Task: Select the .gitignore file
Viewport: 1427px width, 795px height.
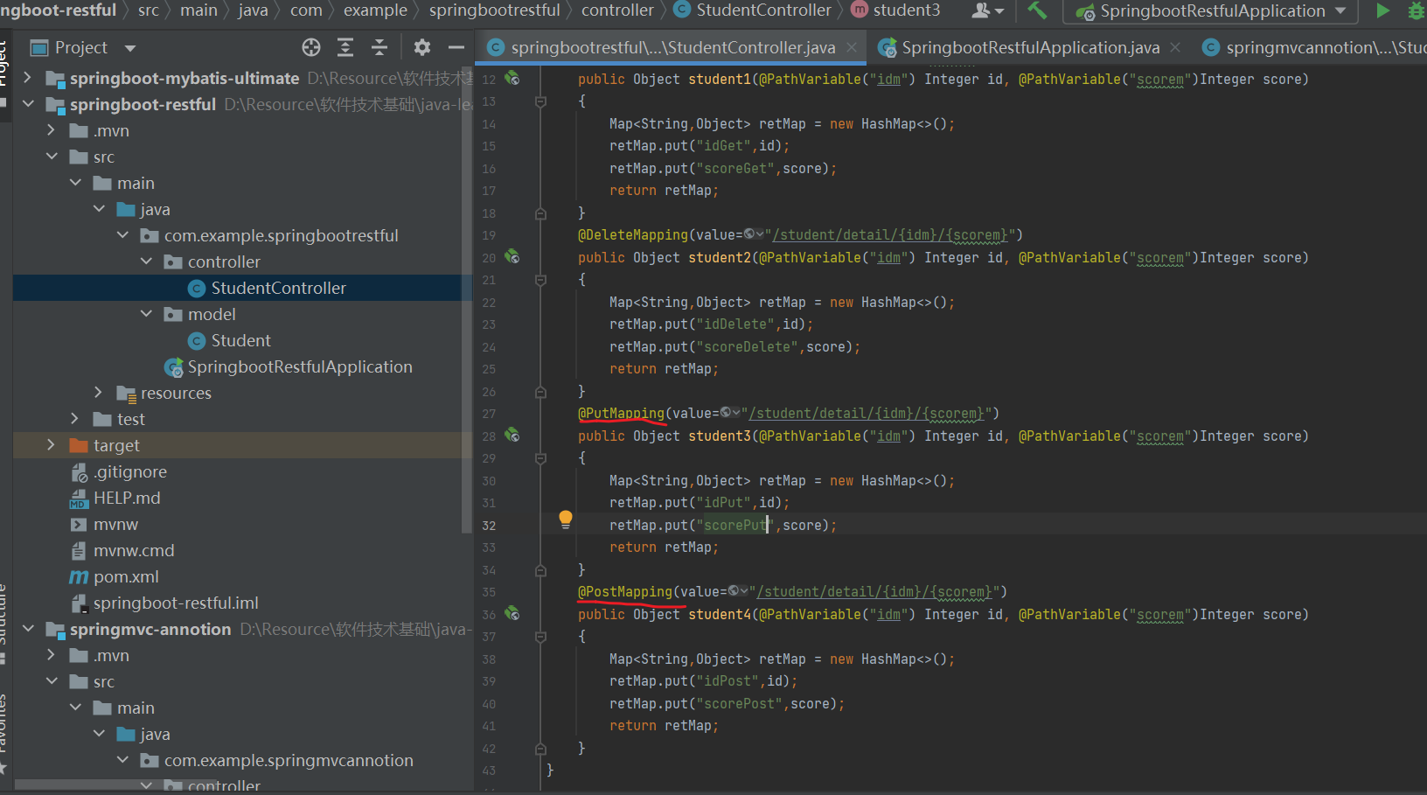Action: point(129,472)
